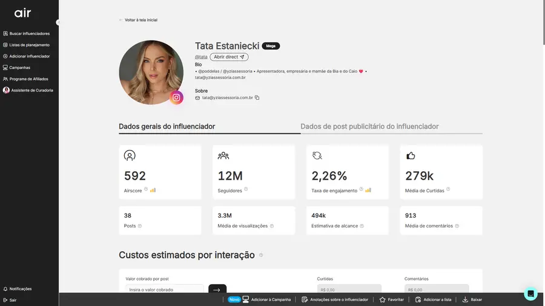Click the 592 Airscore value
Viewport: 545px width, 306px height.
135,176
